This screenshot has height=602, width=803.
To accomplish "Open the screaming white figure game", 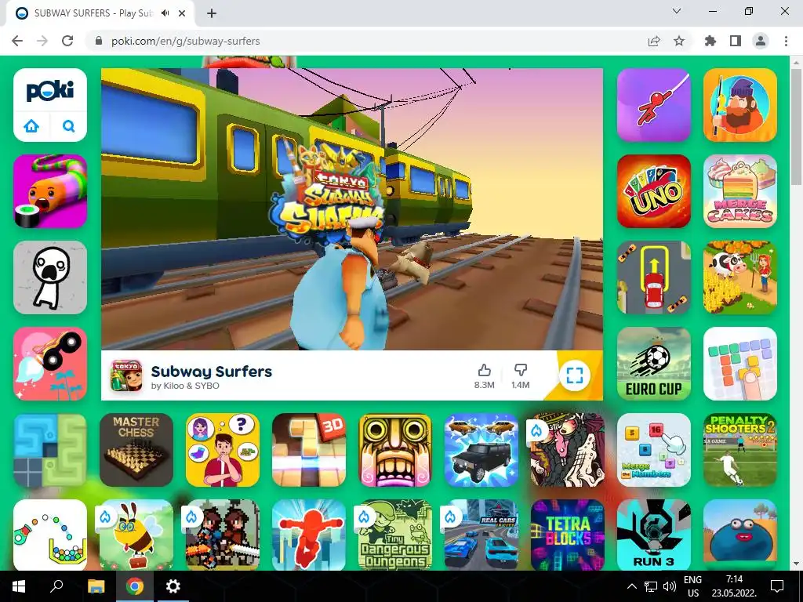I will click(x=50, y=277).
